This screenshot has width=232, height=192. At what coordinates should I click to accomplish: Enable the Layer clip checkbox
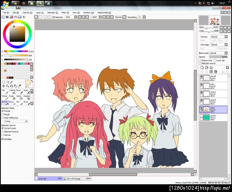215,61
